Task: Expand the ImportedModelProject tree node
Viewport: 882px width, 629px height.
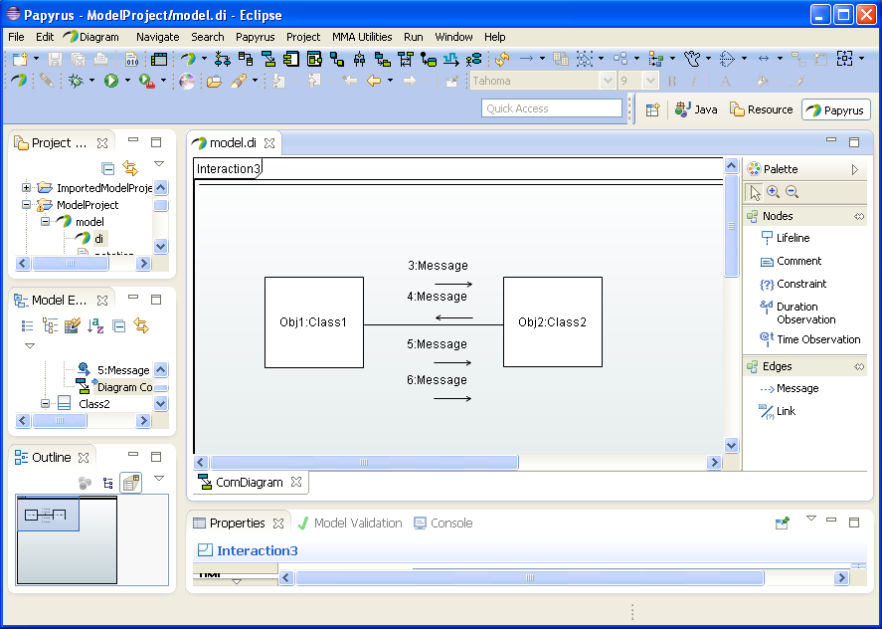Action: click(26, 187)
